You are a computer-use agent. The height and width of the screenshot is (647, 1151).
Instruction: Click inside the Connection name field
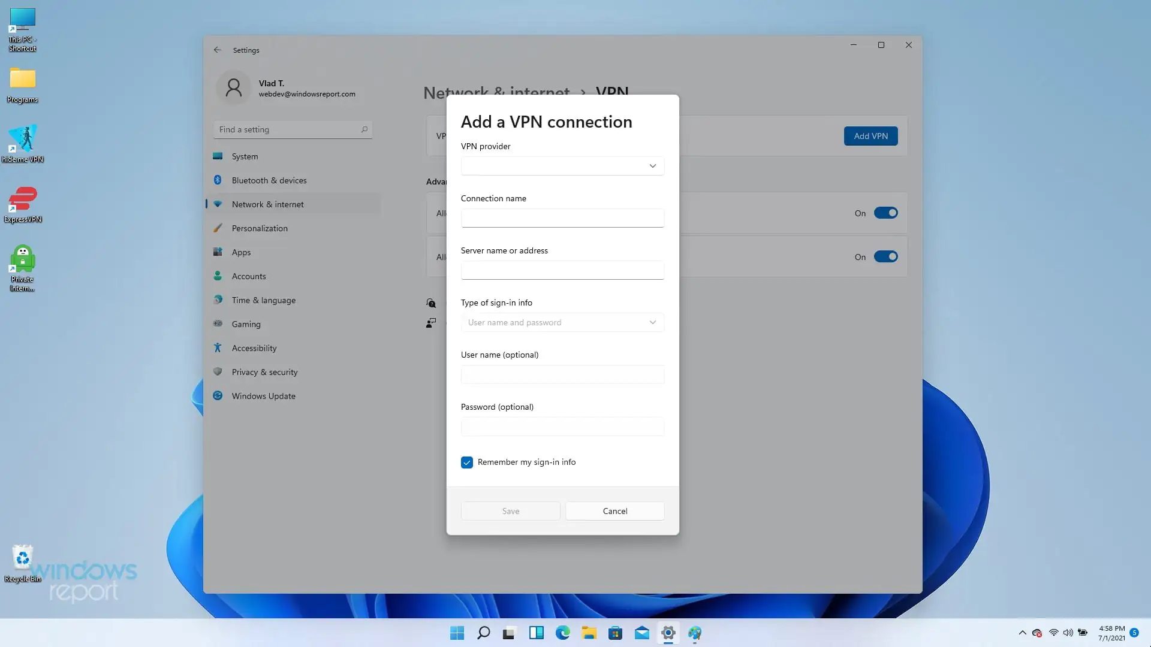point(562,218)
